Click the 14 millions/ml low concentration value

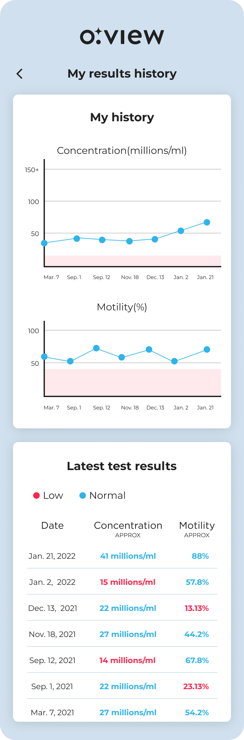(x=128, y=660)
